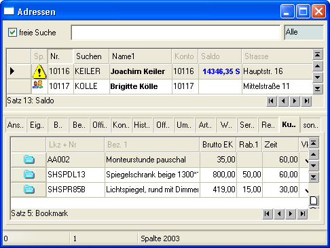Switch to the Offi.. tab
Screen dimensions: 330x248
click(x=100, y=125)
